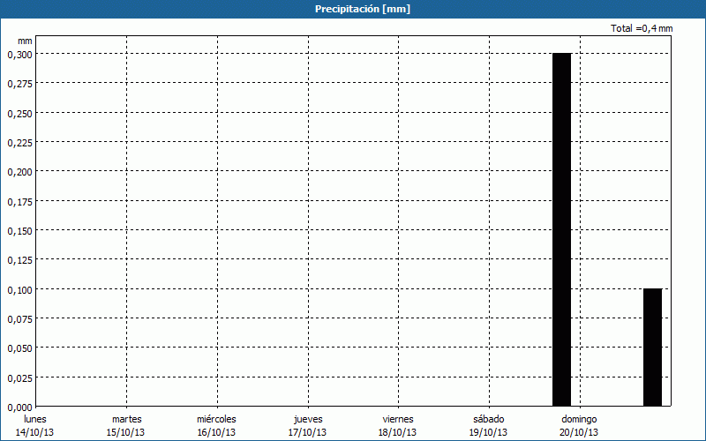Select the 'Total =0,4 mm' label
The image size is (706, 441).
[642, 29]
